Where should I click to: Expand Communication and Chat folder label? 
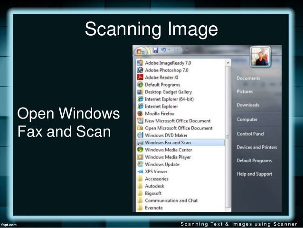pos(171,200)
